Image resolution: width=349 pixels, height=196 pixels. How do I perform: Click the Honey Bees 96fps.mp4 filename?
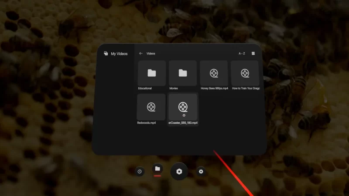coord(214,88)
